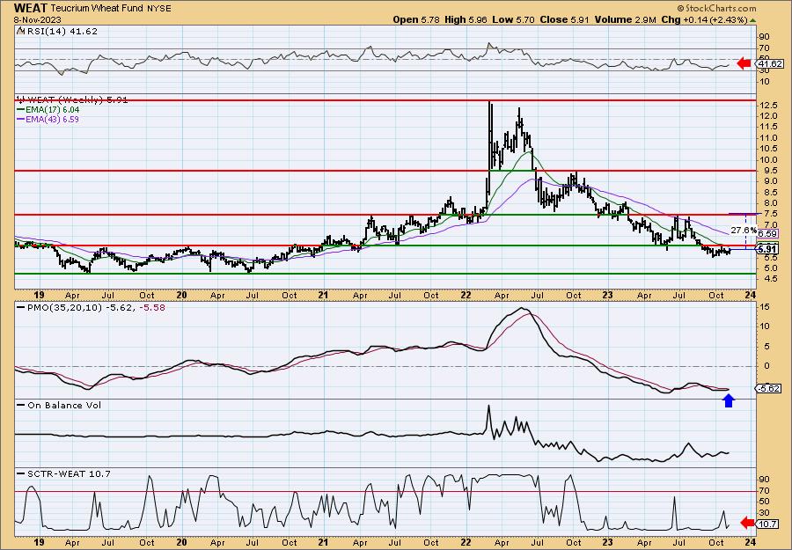The height and width of the screenshot is (550, 792).
Task: Click the WEAT (Weekly) 5.91 legend
Action: (72, 100)
